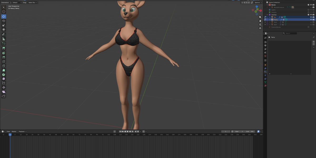This screenshot has width=316, height=158.
Task: Select the Measure tool
Action: tap(4, 39)
